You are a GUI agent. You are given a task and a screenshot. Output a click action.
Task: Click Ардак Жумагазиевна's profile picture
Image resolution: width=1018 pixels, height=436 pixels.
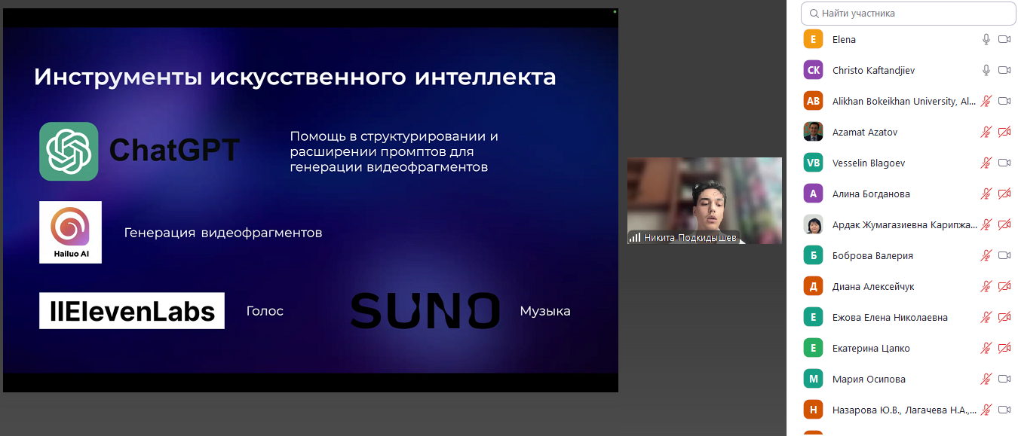[x=813, y=224]
